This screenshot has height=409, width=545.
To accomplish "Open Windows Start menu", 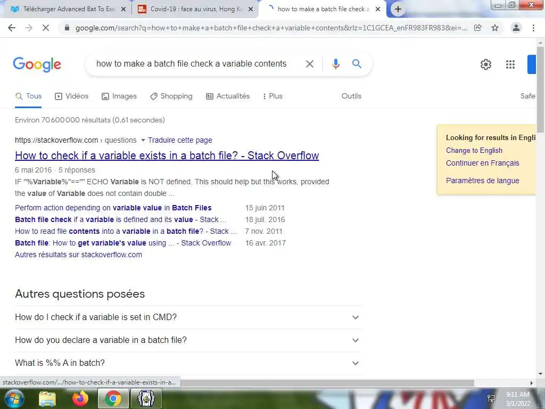I will pyautogui.click(x=13, y=399).
